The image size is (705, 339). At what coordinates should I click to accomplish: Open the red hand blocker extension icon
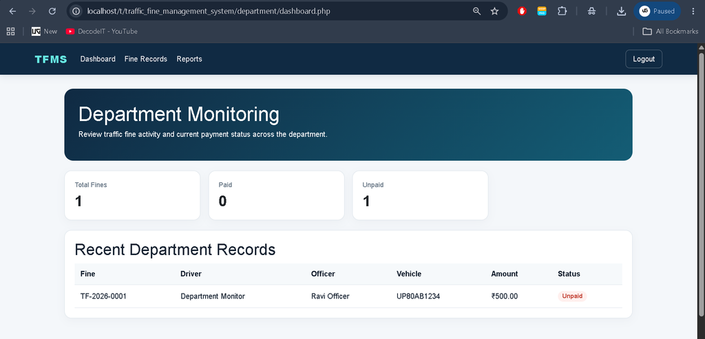[522, 11]
